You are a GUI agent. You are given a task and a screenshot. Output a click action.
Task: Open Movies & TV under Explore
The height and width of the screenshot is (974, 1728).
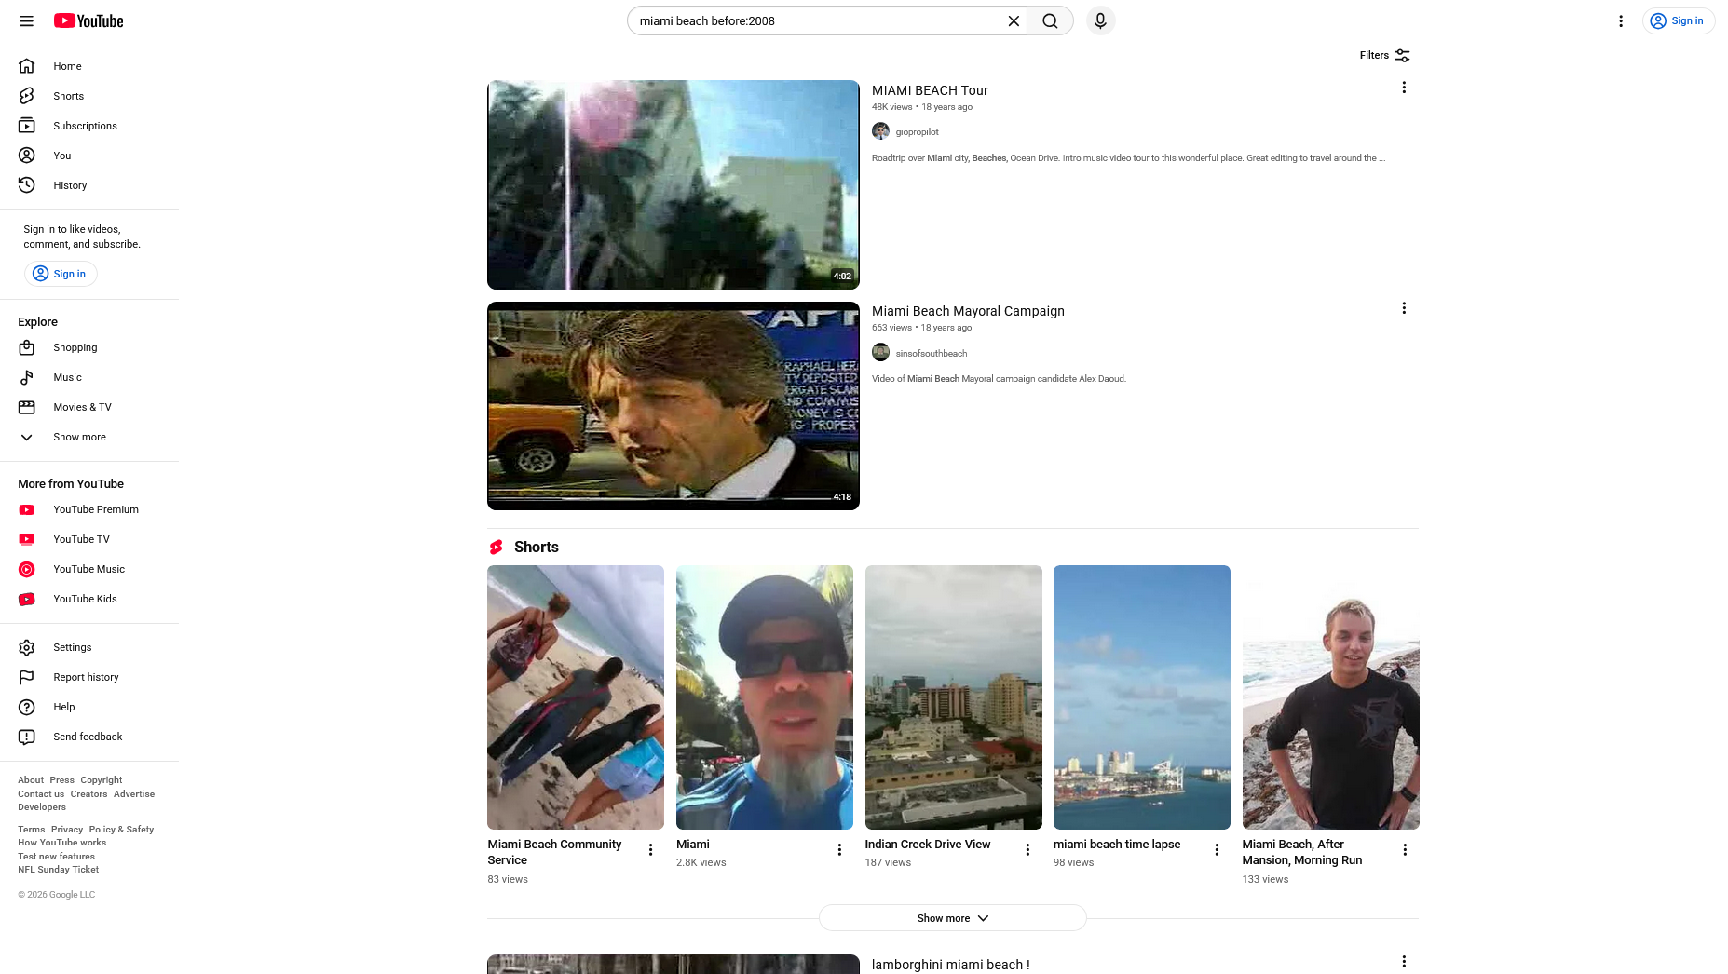tap(89, 407)
